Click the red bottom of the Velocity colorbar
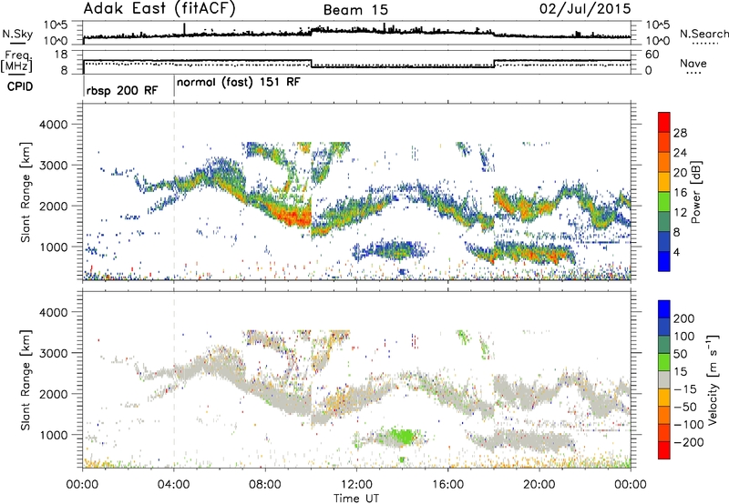The width and height of the screenshot is (729, 504). pyautogui.click(x=664, y=450)
